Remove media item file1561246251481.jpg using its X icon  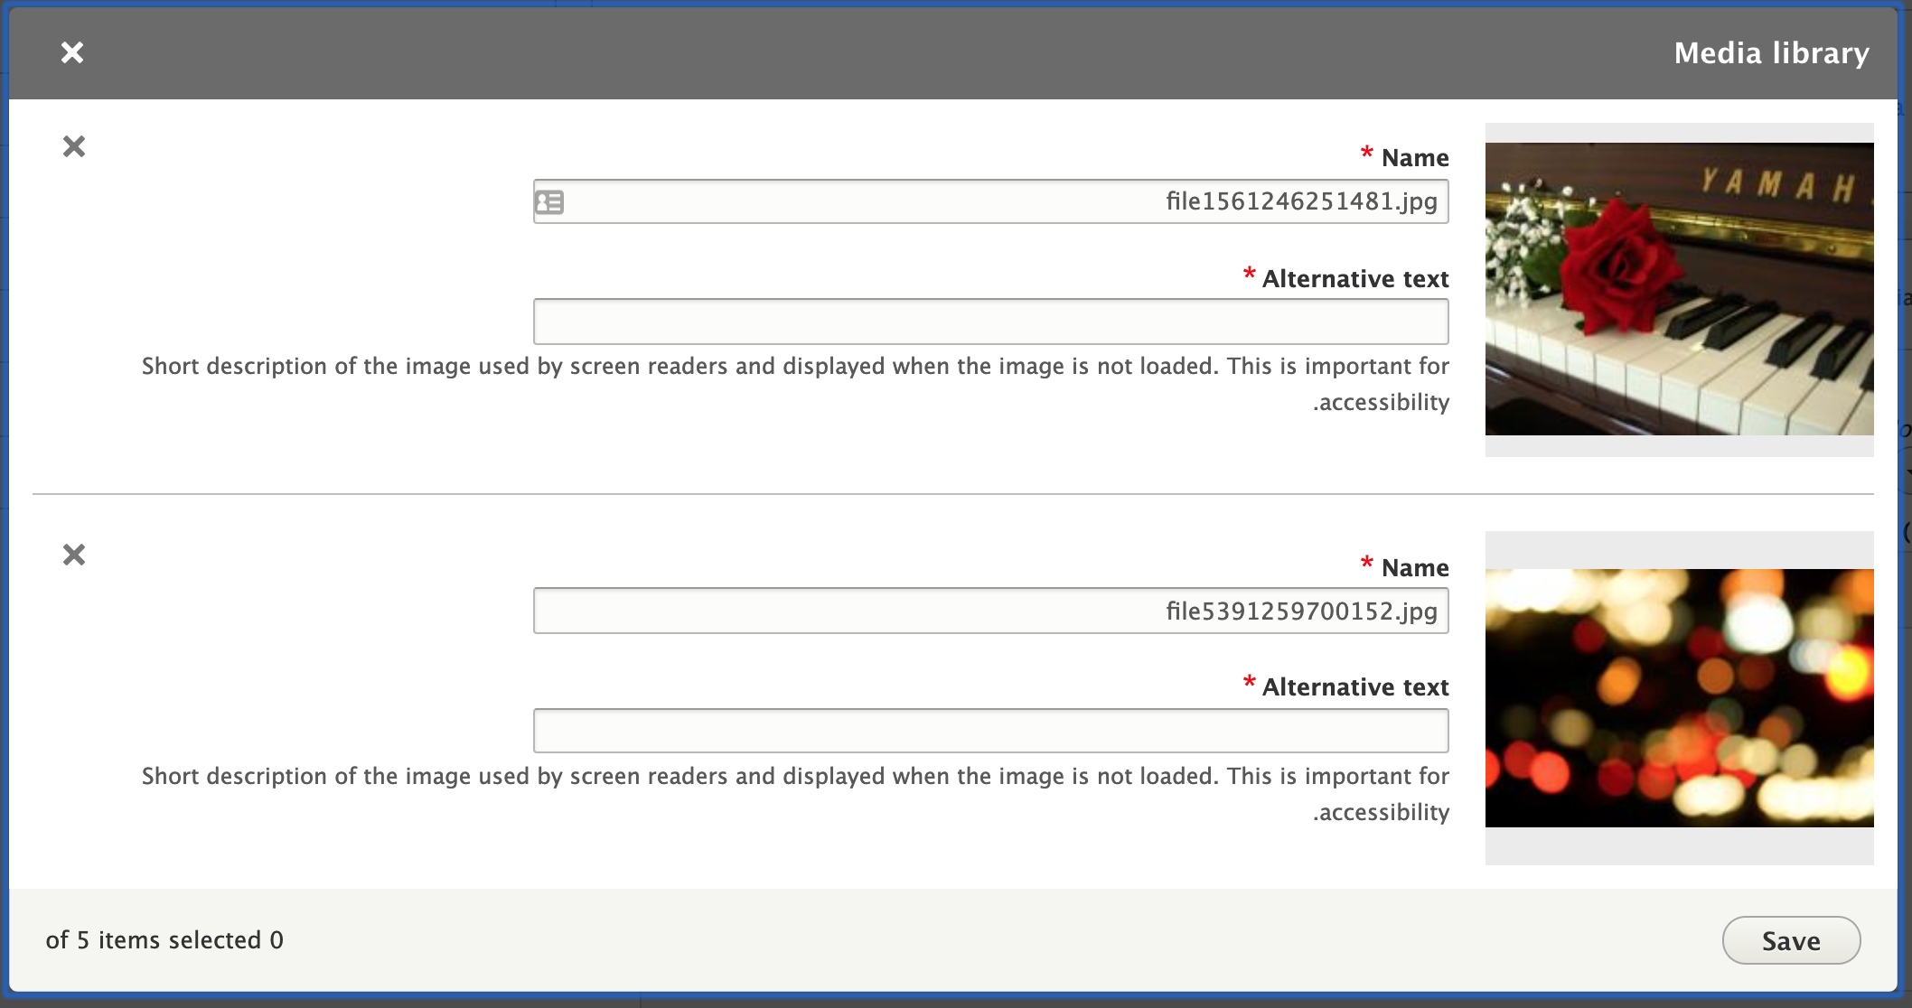click(73, 145)
